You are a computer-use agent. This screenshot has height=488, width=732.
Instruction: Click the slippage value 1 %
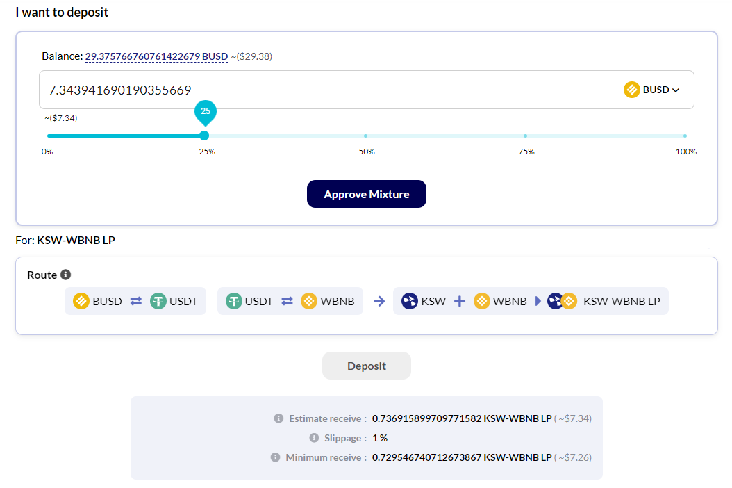[x=380, y=438]
